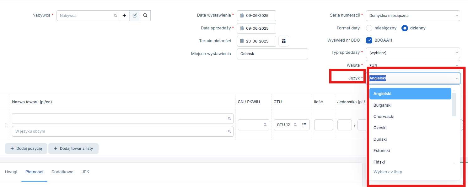468x187 pixels.
Task: Open the Seria numeracji dropdown
Action: tap(413, 16)
